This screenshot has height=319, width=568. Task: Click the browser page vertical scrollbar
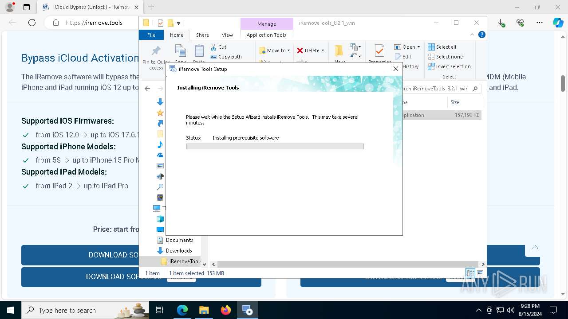(x=563, y=83)
